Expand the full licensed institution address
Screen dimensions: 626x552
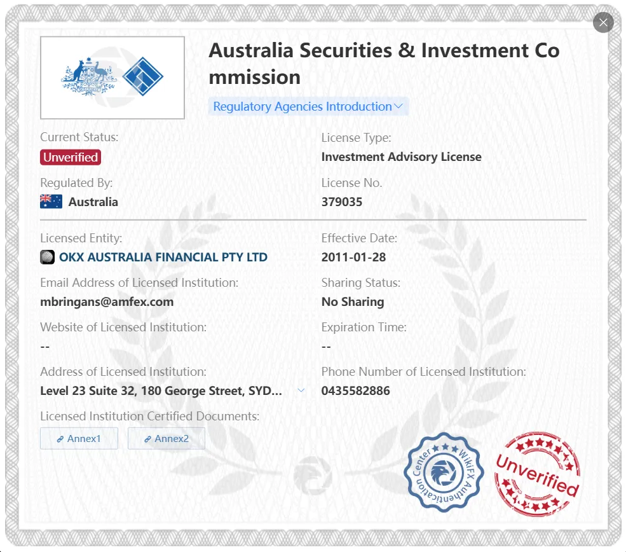(301, 390)
